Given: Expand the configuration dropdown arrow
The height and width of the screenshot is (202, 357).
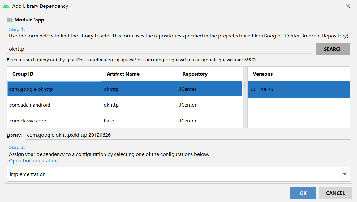Looking at the screenshot, I should [x=345, y=174].
